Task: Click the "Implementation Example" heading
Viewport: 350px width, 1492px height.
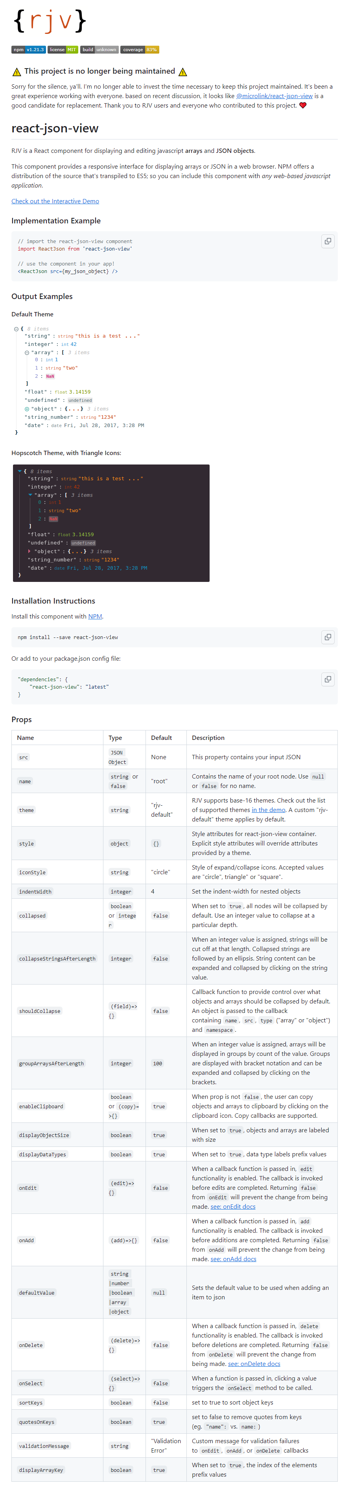Action: coord(56,221)
